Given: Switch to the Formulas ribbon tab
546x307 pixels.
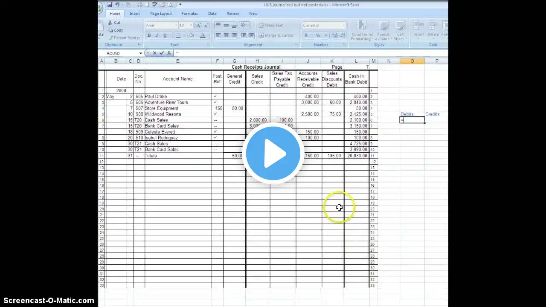Looking at the screenshot, I should (x=189, y=14).
